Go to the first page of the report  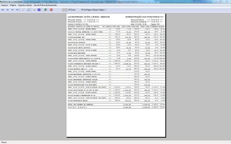3,10
